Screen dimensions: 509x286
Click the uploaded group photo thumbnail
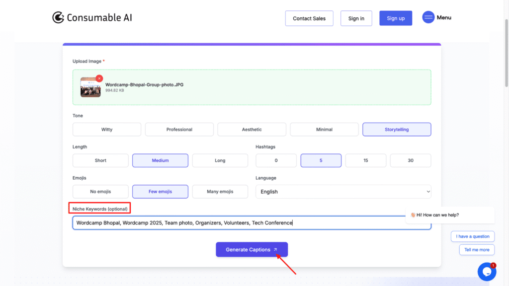90,87
